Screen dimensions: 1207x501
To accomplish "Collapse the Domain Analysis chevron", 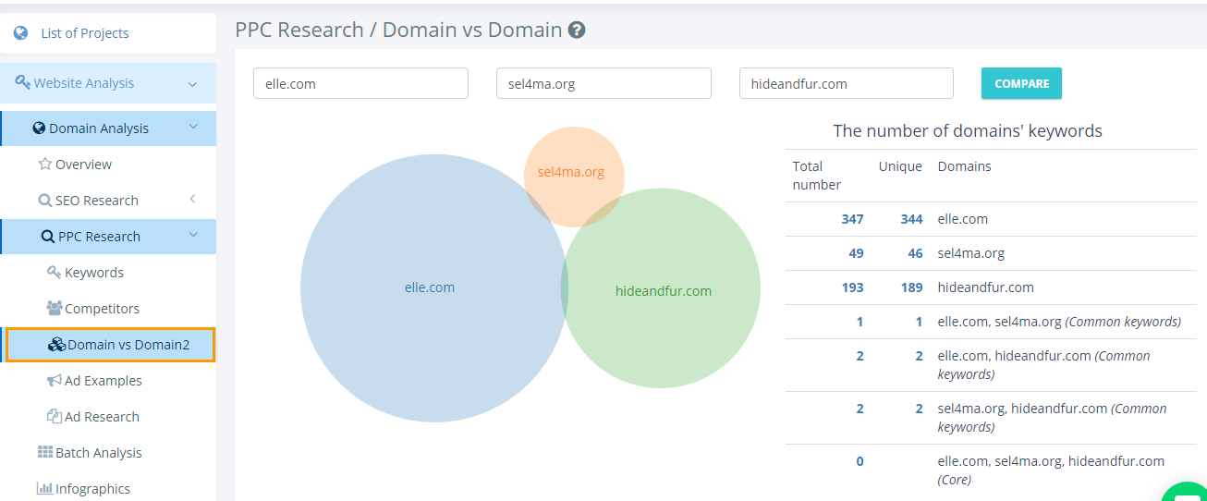I will 193,128.
